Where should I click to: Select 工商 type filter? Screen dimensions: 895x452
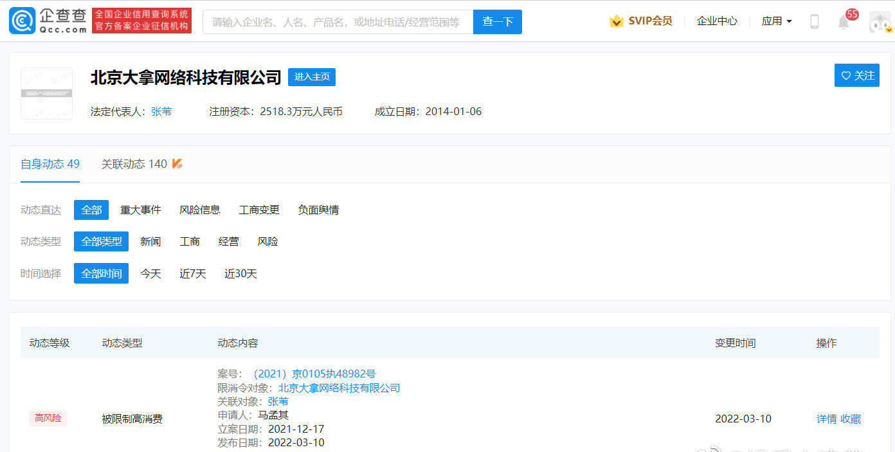[x=190, y=241]
